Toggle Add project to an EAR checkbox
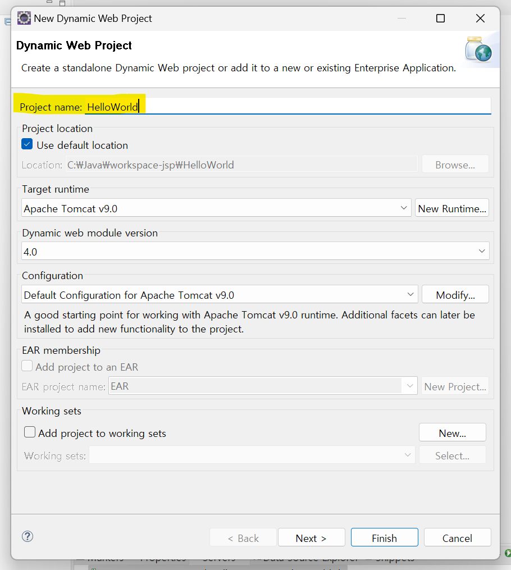 pos(27,366)
